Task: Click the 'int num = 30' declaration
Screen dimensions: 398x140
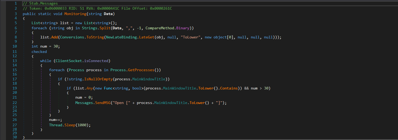Action: [x=46, y=46]
